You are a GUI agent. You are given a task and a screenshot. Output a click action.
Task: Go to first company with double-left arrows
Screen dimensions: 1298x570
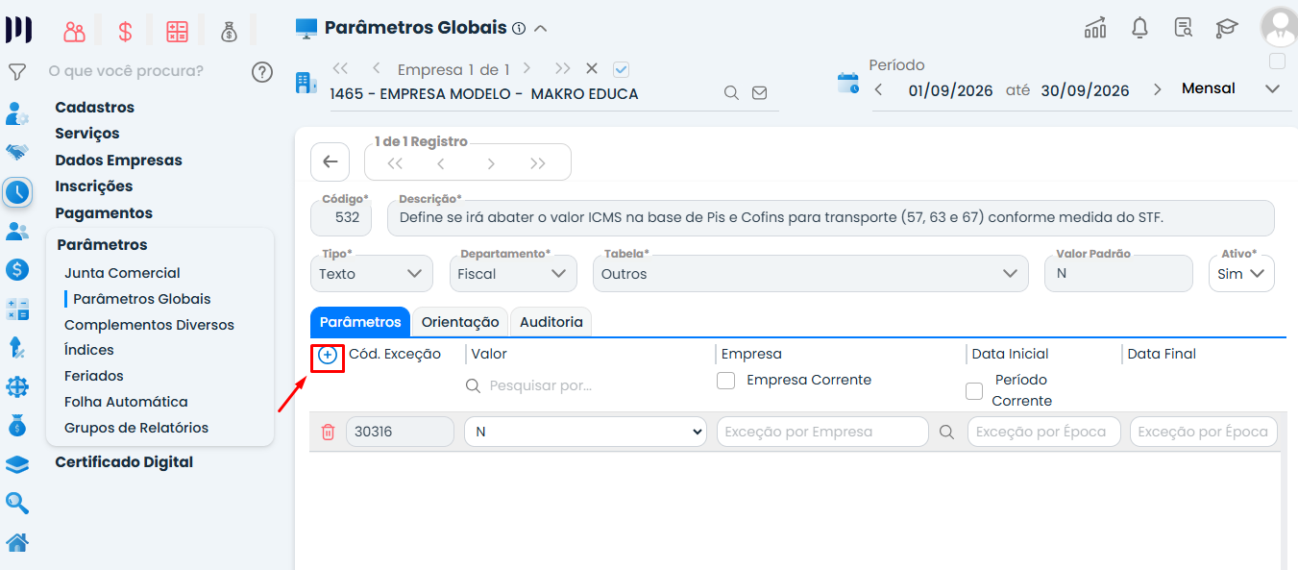click(340, 68)
